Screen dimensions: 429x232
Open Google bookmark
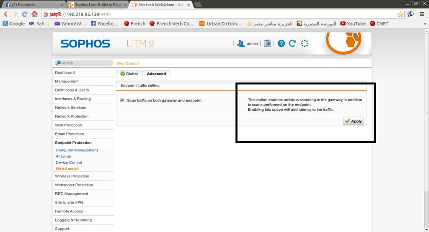tap(14, 24)
